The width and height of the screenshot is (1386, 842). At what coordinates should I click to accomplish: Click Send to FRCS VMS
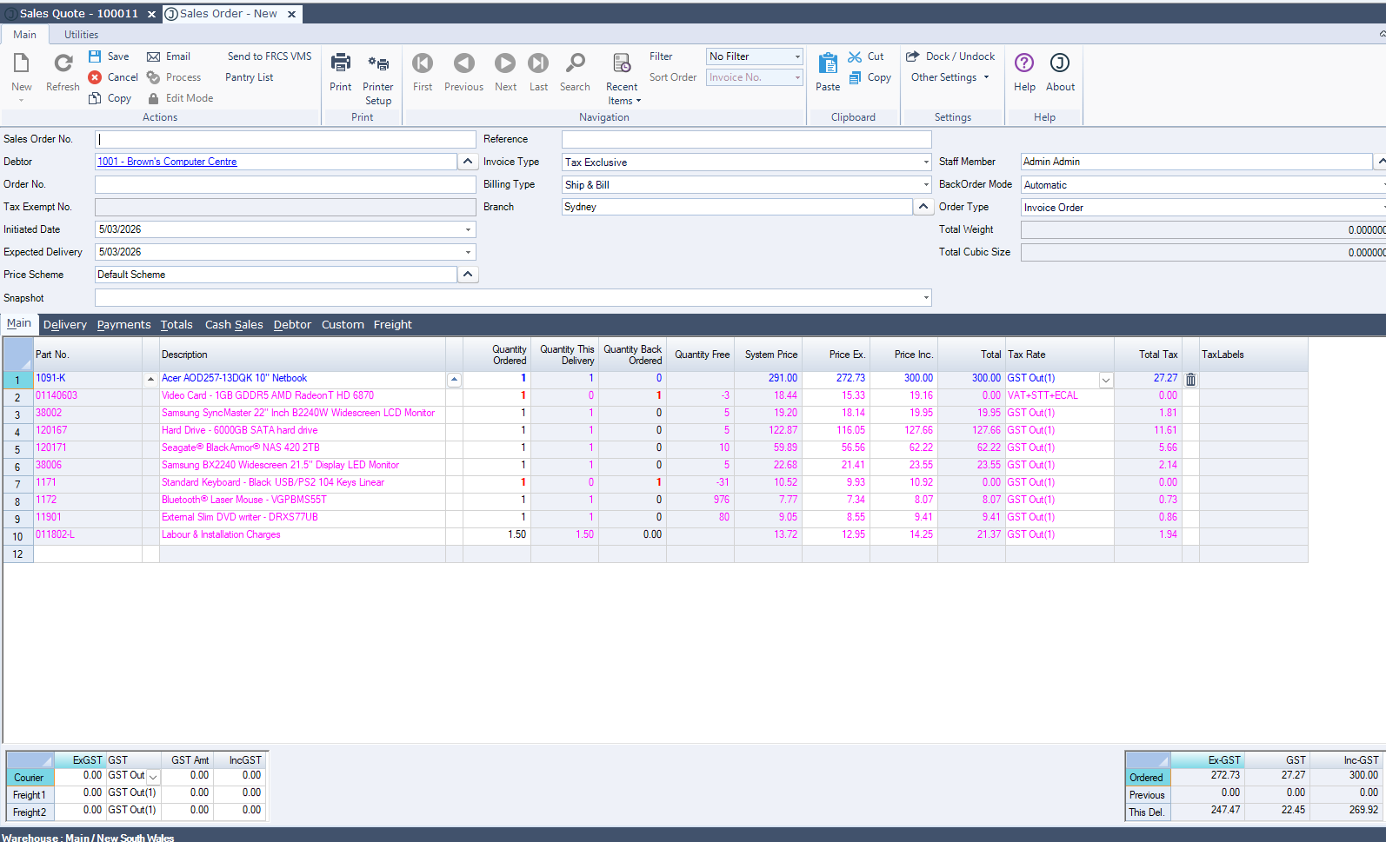tap(270, 56)
